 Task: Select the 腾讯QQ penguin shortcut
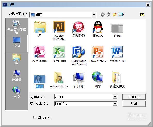pos(98,27)
